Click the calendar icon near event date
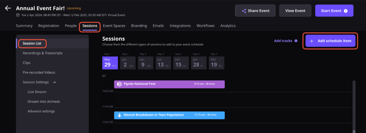Viewport: 366px width, 133px height. tap(18, 15)
